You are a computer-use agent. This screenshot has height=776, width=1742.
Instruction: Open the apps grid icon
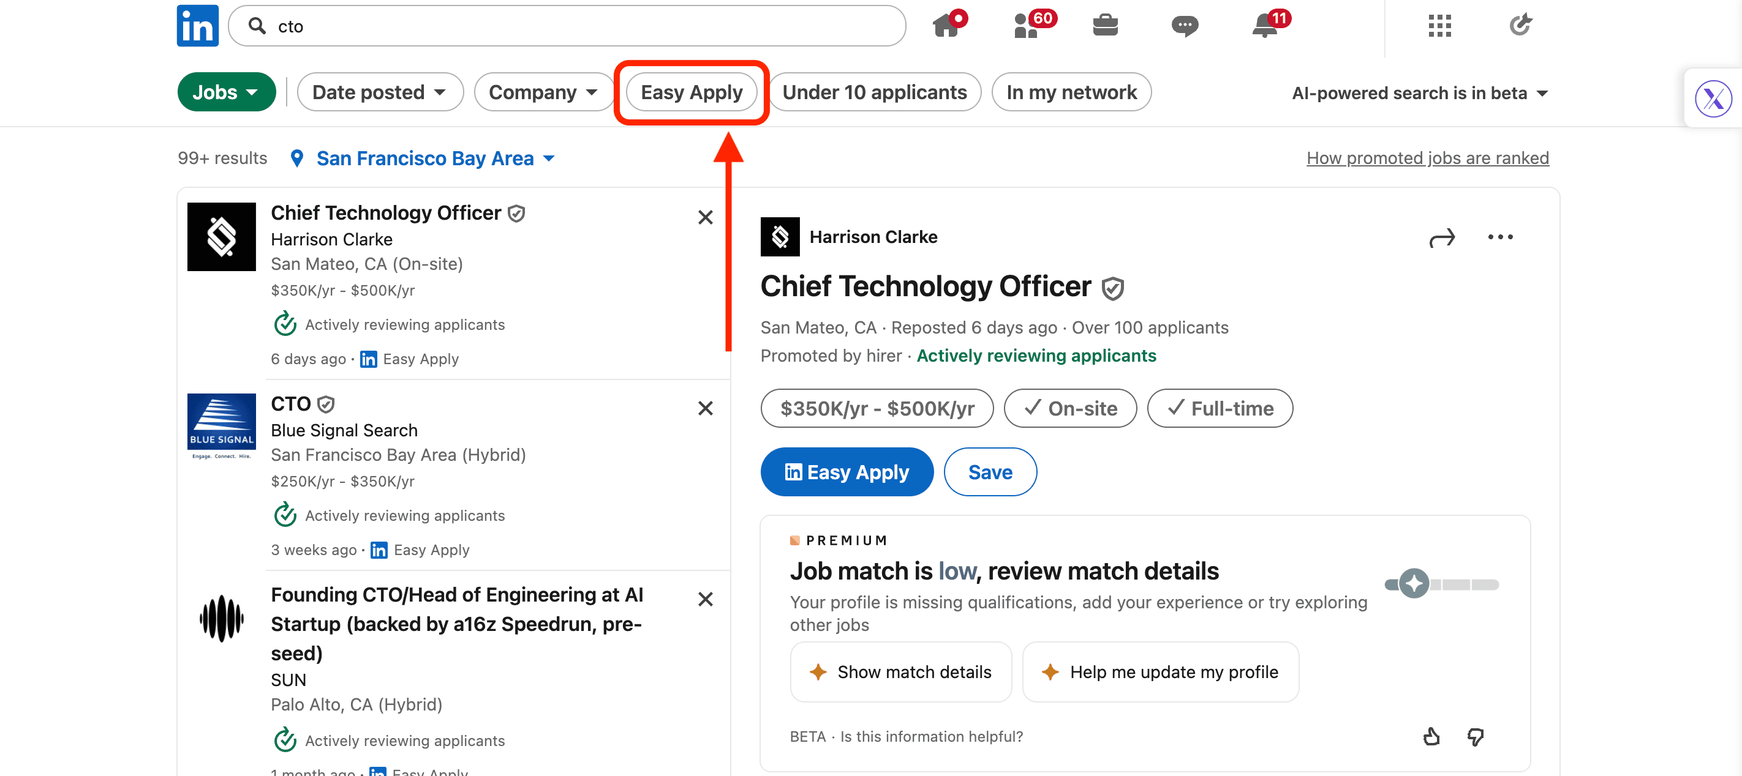pyautogui.click(x=1439, y=26)
